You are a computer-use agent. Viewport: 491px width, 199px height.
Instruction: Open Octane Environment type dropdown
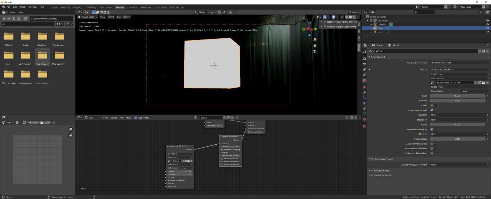[x=460, y=62]
